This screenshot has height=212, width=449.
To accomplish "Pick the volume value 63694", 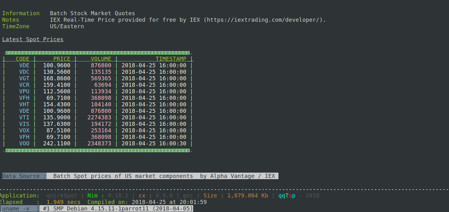I will tap(103, 85).
